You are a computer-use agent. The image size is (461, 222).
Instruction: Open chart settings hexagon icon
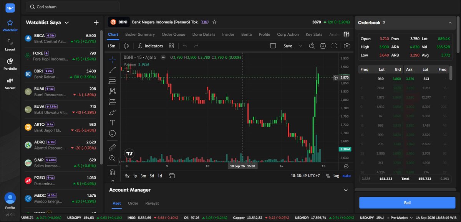click(x=323, y=46)
